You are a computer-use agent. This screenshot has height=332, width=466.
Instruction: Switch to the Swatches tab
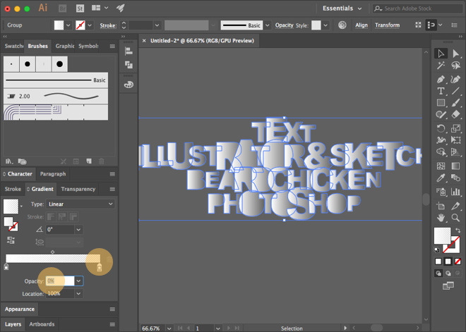pos(13,46)
